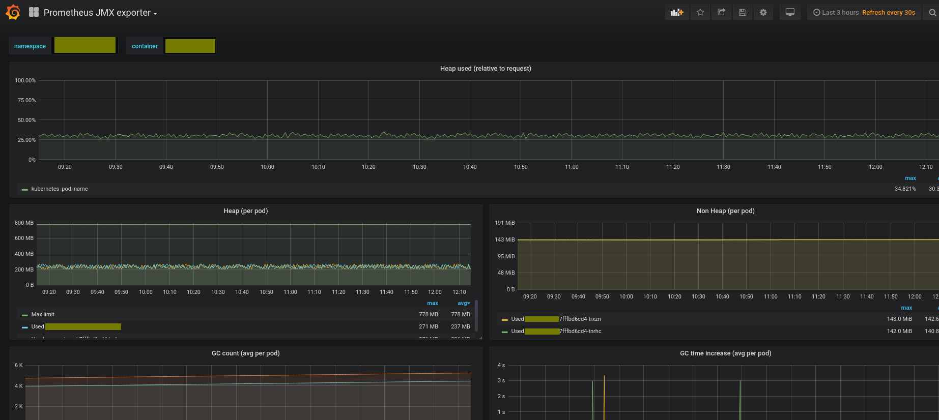Toggle the kubernetes_pod_name series in legend
This screenshot has height=420, width=939.
[60, 189]
